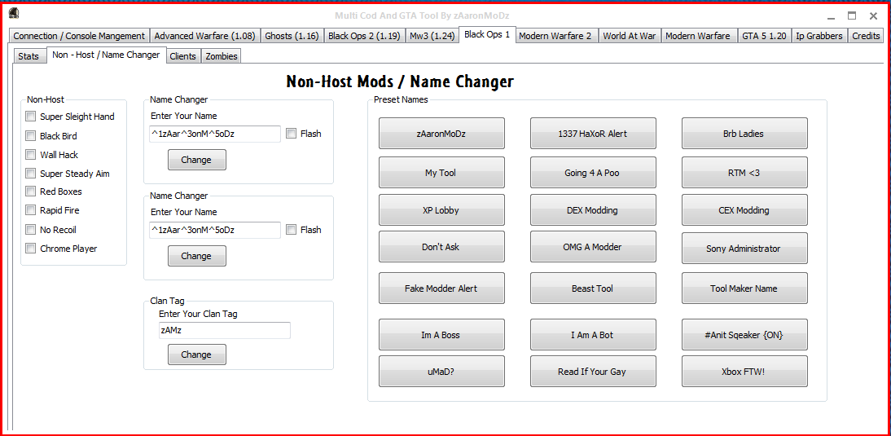Image resolution: width=891 pixels, height=436 pixels.
Task: Open the Clients sub-tab
Action: click(183, 56)
